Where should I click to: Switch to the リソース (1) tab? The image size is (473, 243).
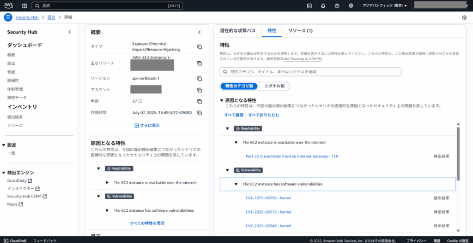(x=300, y=31)
